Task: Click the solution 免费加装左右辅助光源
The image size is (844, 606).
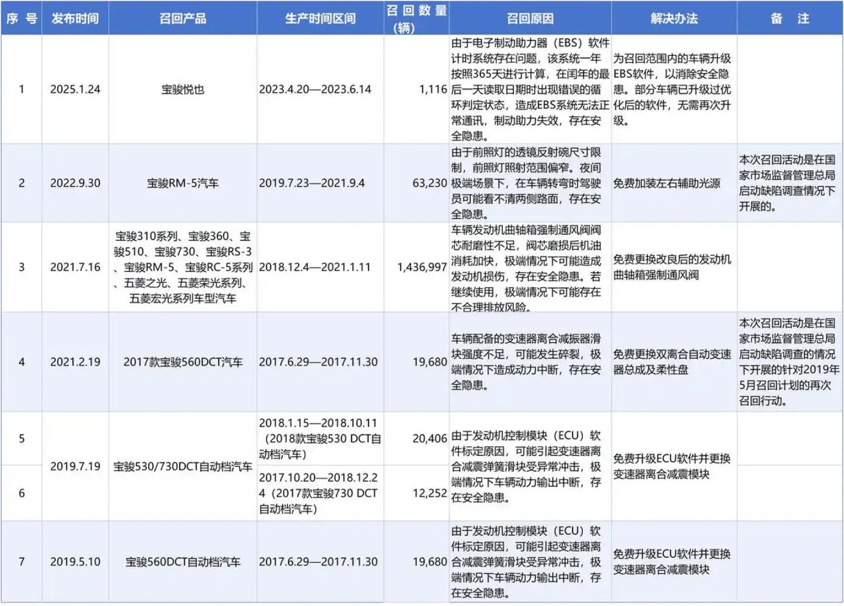Action: click(x=674, y=183)
